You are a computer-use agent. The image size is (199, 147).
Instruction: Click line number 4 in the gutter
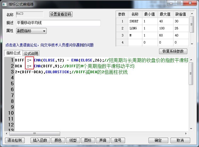click(12, 78)
